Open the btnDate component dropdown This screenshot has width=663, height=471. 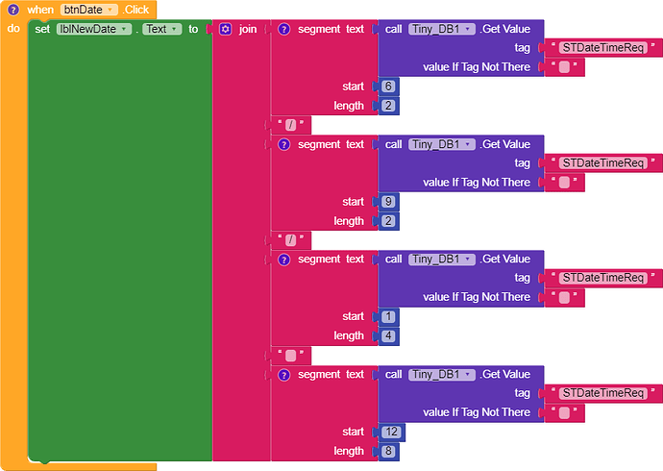[x=89, y=10]
